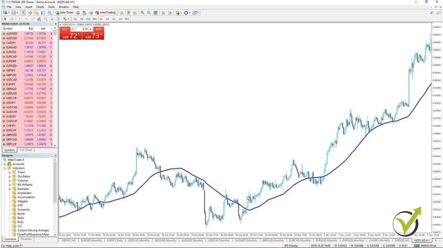
Task: Click the red SELL button
Action: tap(65, 29)
